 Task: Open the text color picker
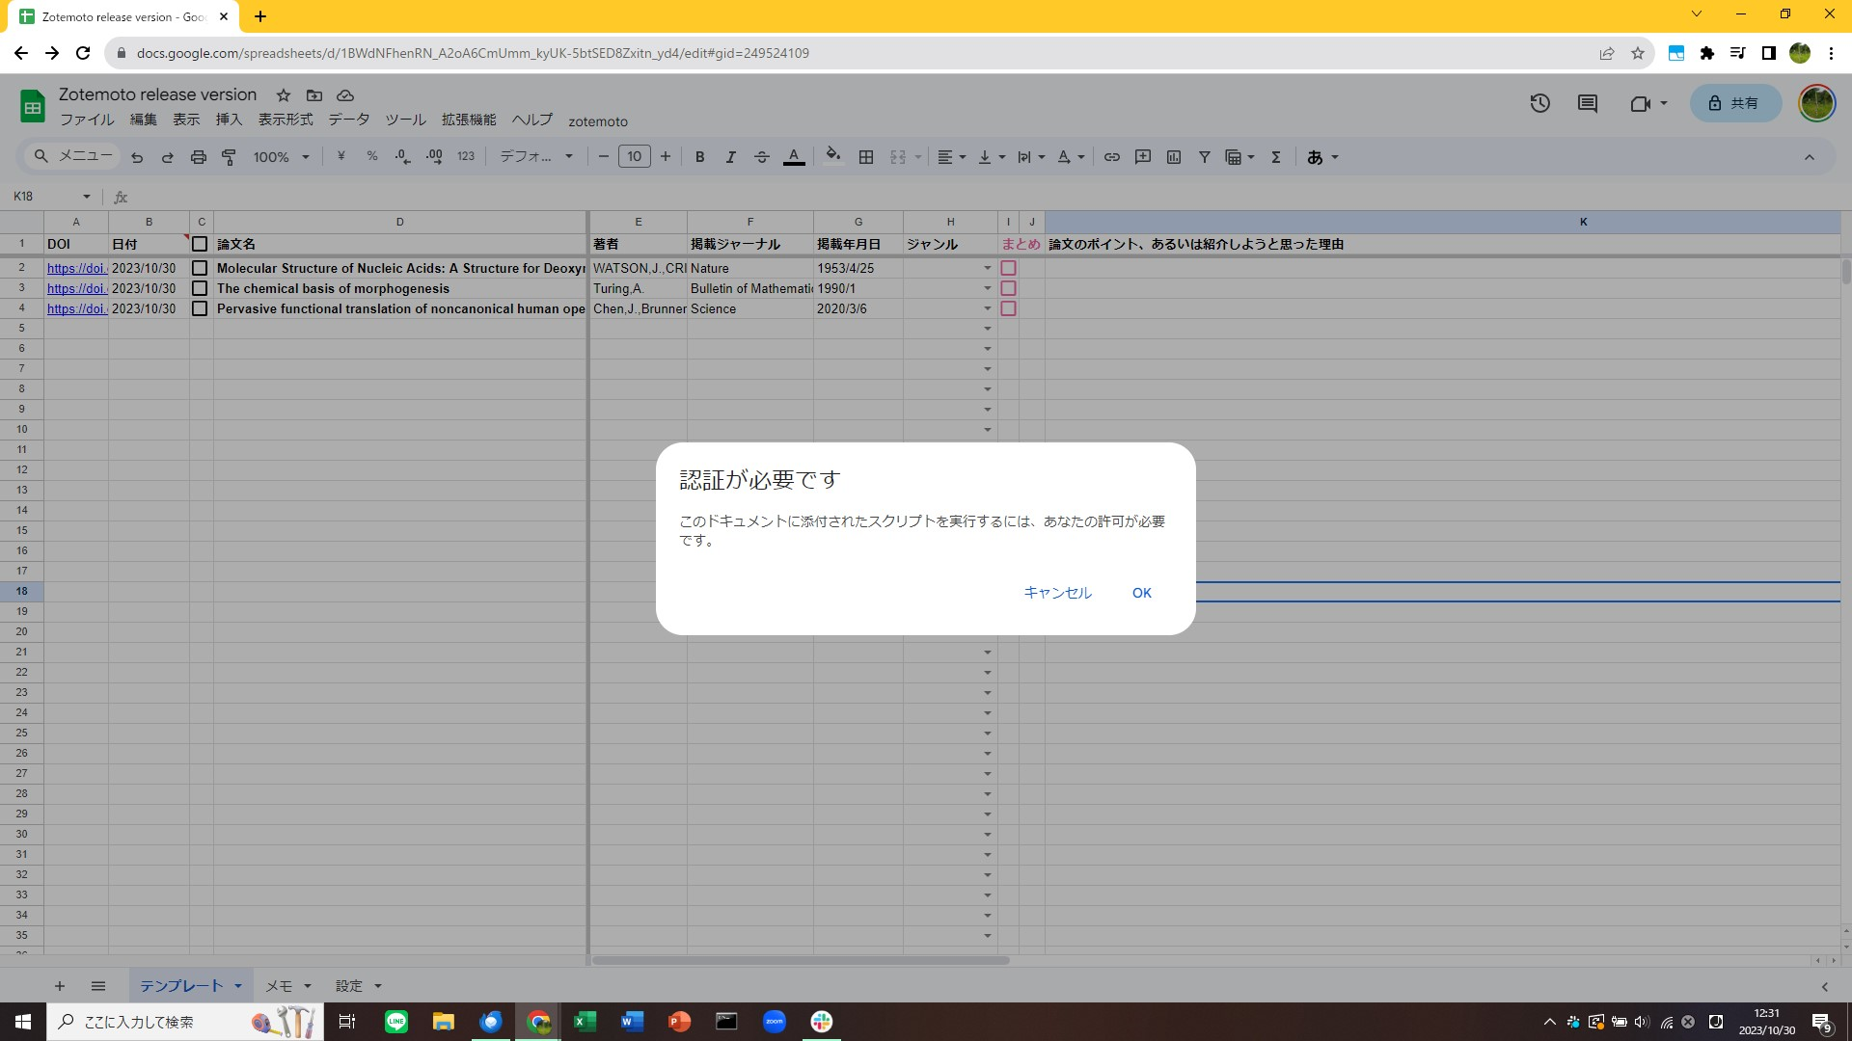click(794, 156)
